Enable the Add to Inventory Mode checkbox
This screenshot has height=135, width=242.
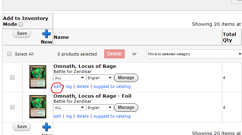(x=21, y=24)
